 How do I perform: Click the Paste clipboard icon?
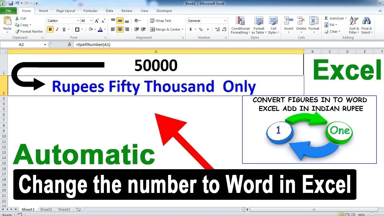[x=7, y=21]
